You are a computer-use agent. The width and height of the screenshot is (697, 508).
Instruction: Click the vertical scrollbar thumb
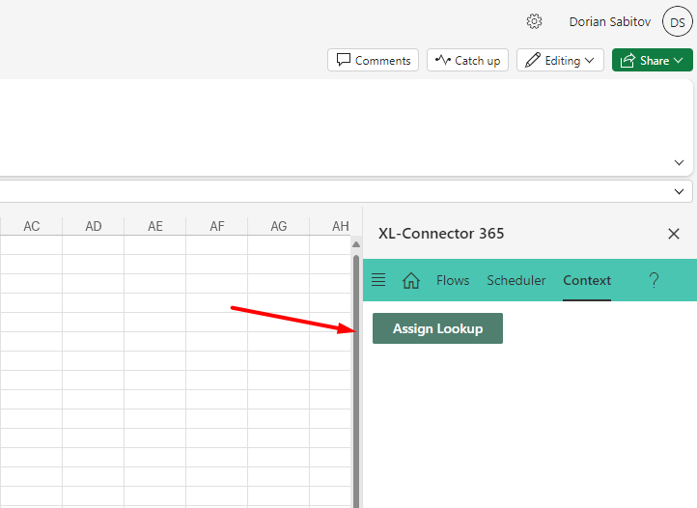click(x=356, y=381)
